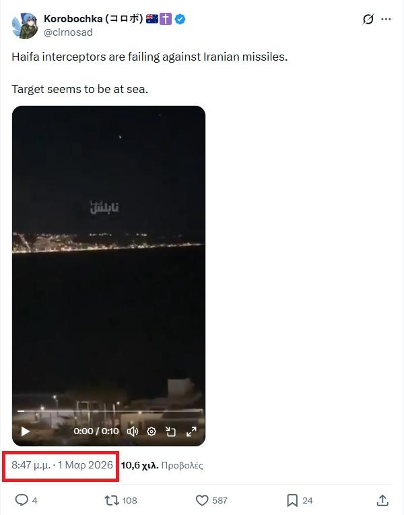This screenshot has width=404, height=515.
Task: Bookmark the post with 24 bookmarks
Action: pos(300,500)
